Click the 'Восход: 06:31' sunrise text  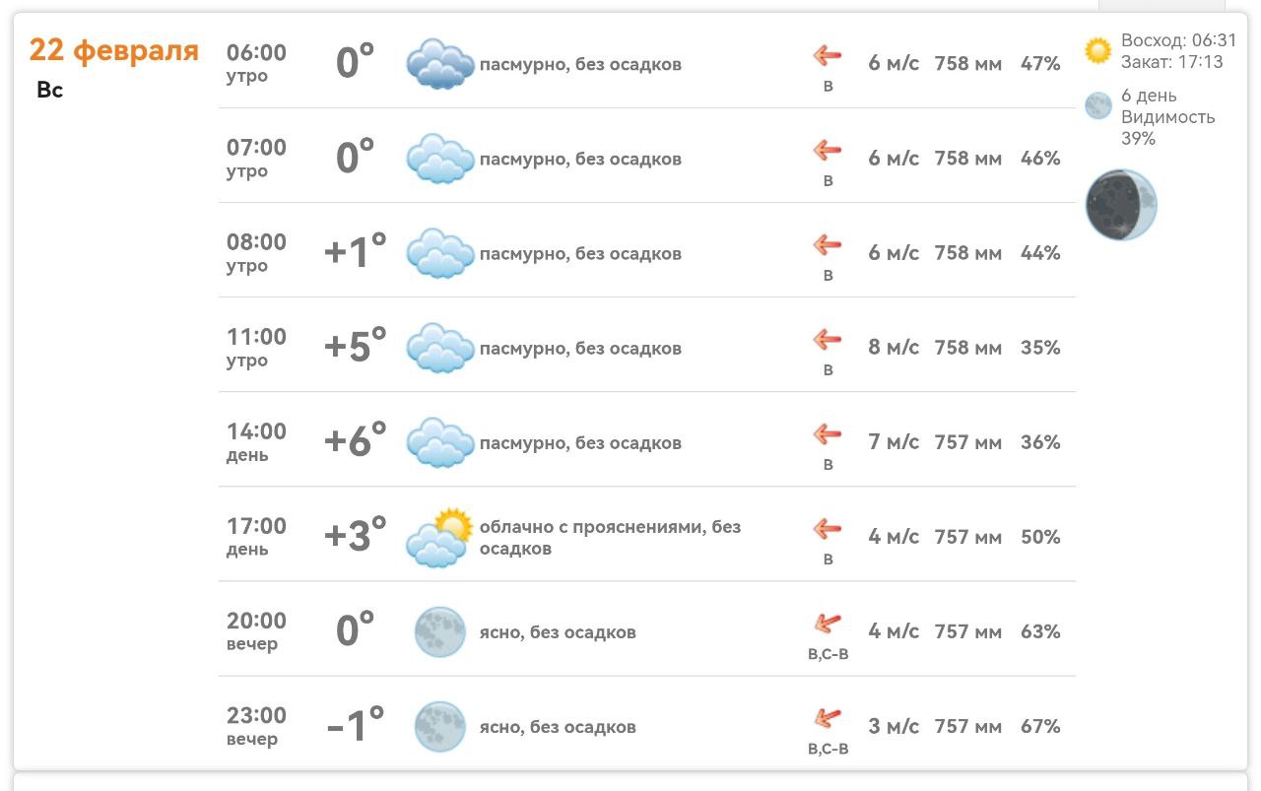(1178, 40)
